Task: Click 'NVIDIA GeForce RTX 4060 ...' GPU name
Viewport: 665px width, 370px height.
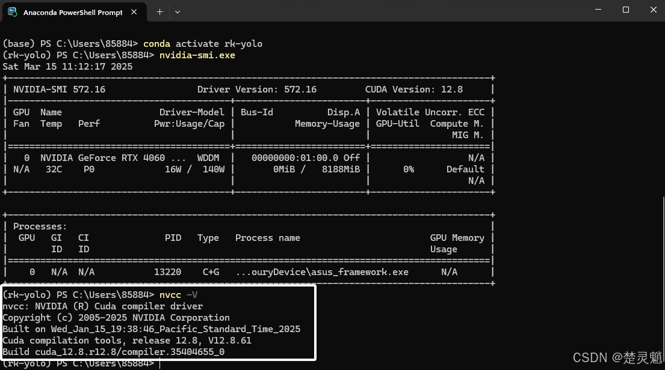Action: 113,158
